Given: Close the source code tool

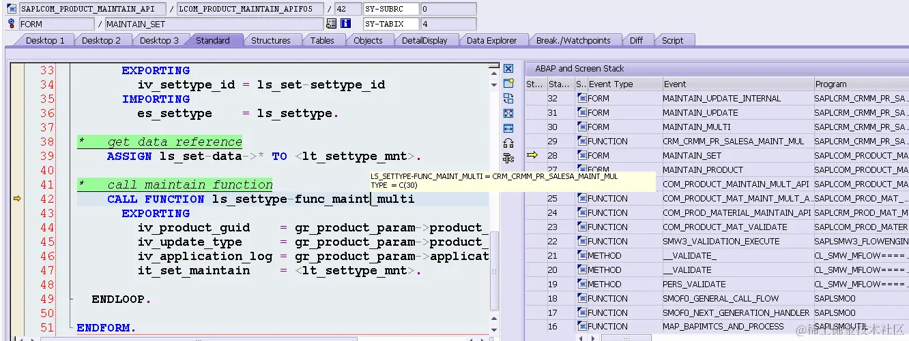Looking at the screenshot, I should 508,69.
